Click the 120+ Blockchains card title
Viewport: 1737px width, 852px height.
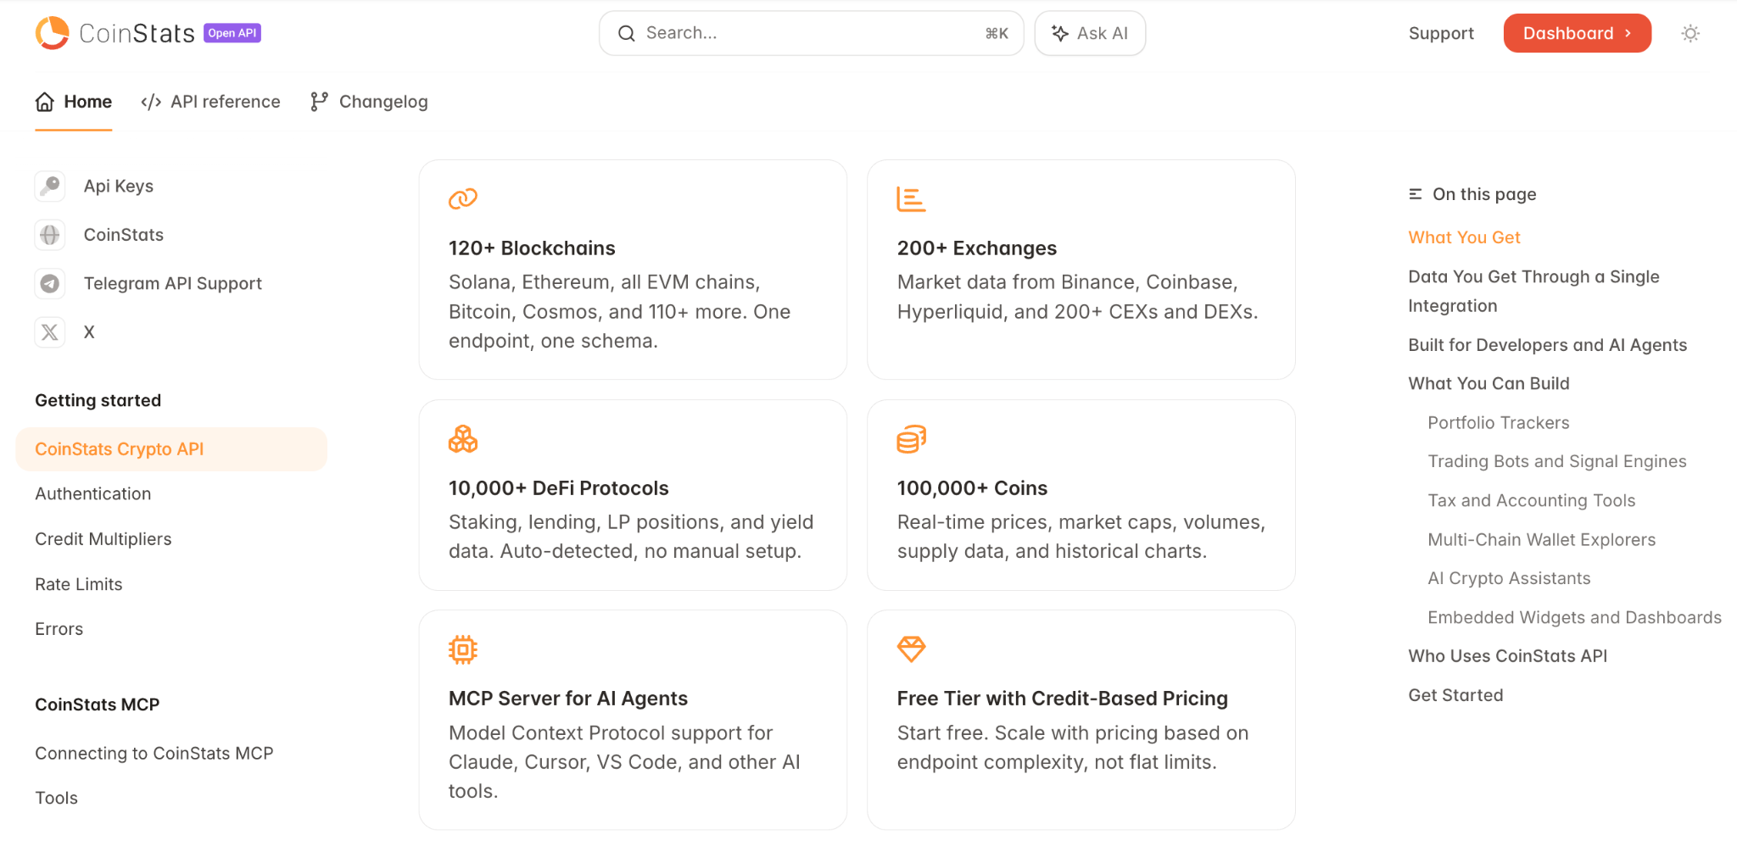coord(532,248)
